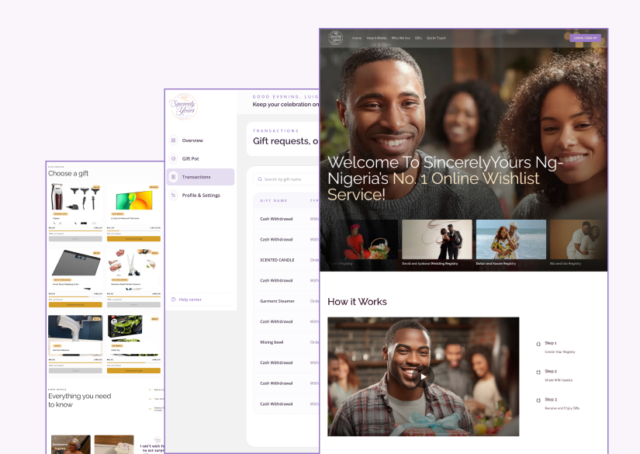Contribute to the LG television gift

tap(133, 239)
